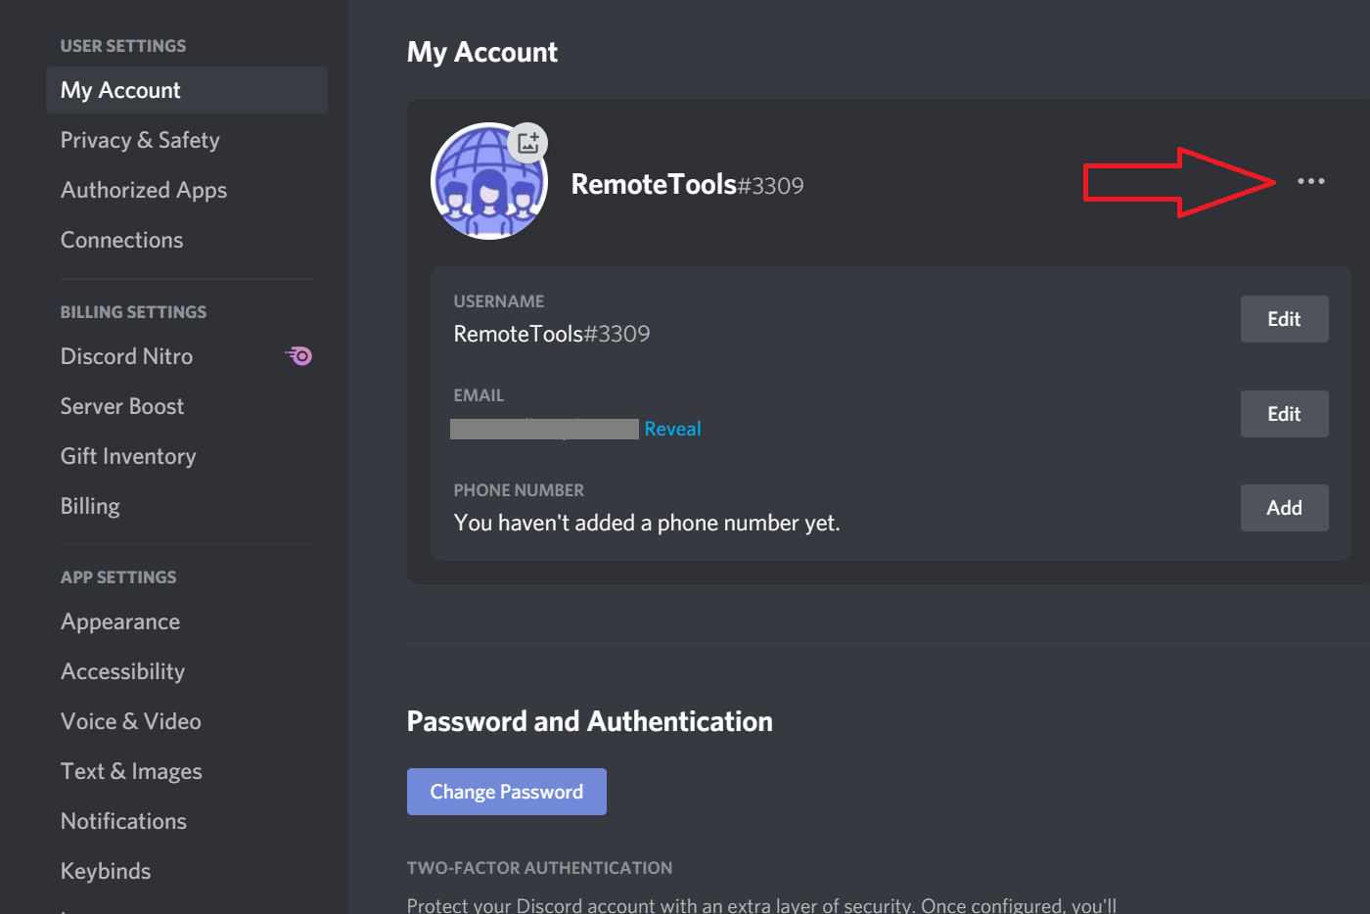Reveal the hidden email address
The image size is (1370, 914).
pyautogui.click(x=672, y=428)
